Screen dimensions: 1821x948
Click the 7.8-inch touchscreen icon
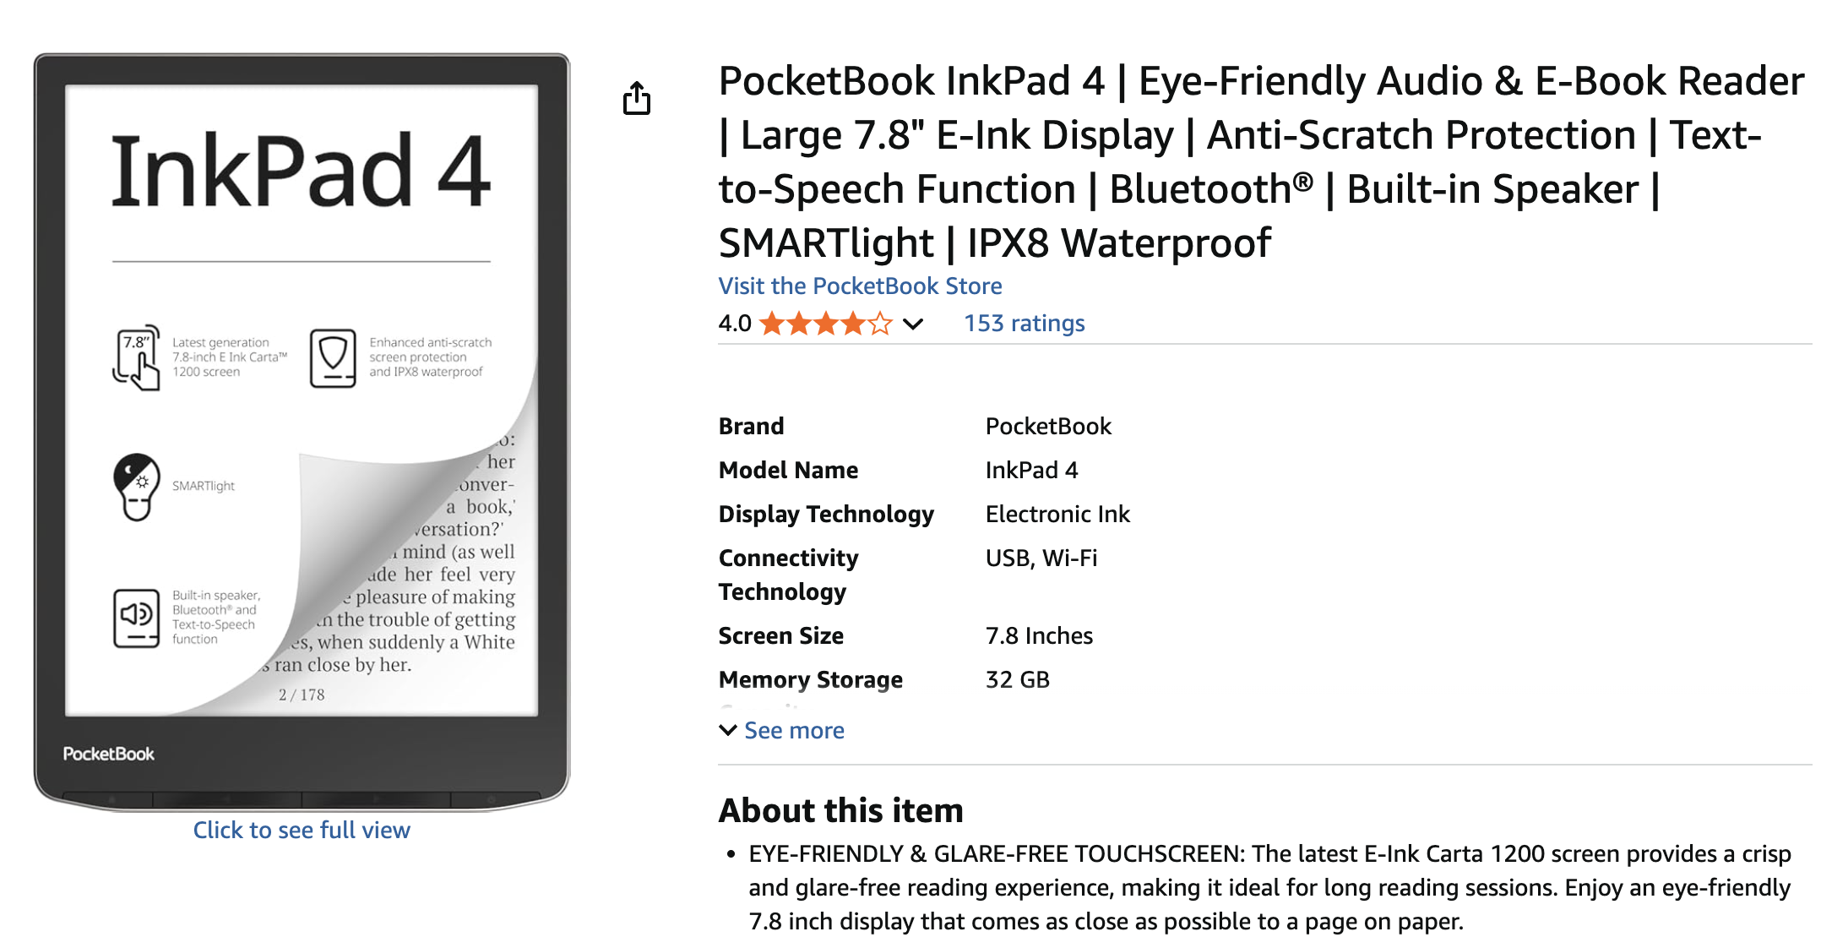(136, 357)
